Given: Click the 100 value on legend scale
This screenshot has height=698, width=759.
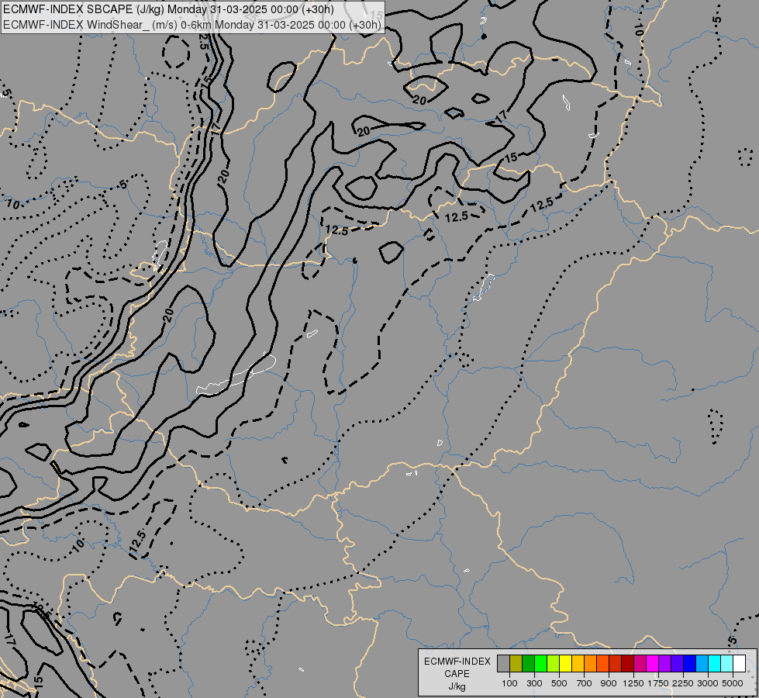Looking at the screenshot, I should click(509, 683).
